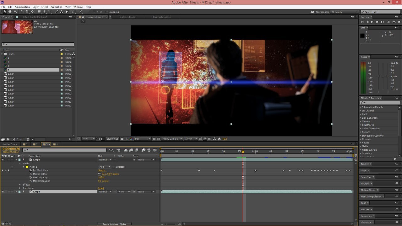
Task: Expand the Transform group in timeline
Action: coord(20,188)
